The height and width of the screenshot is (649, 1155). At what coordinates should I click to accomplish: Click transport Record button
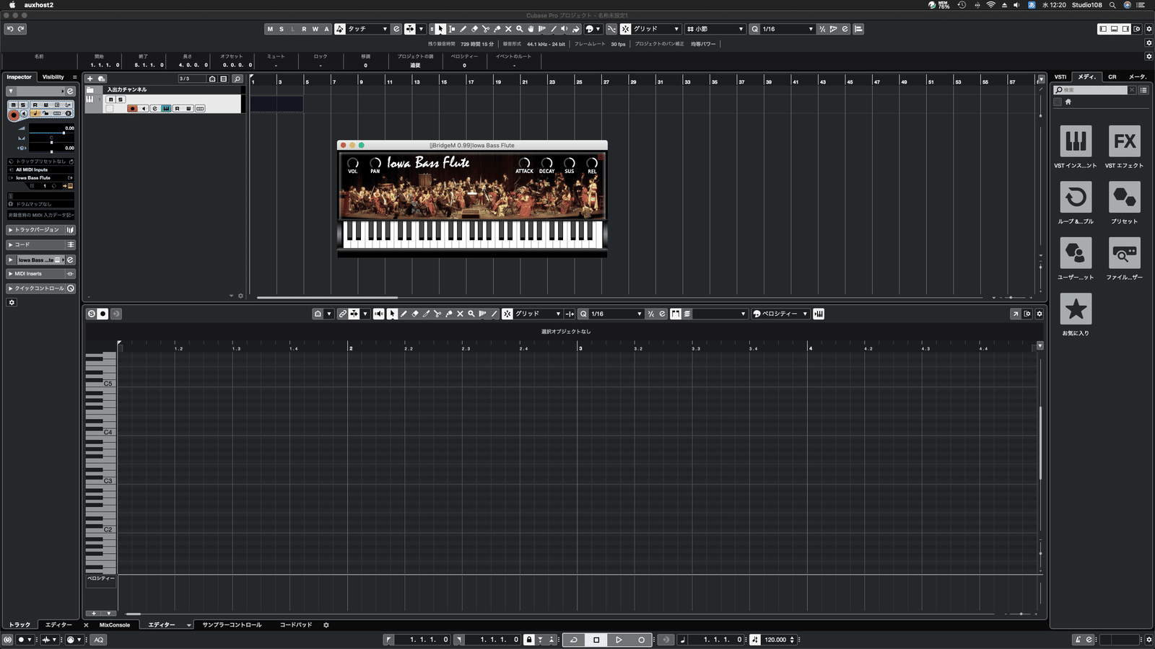(641, 640)
